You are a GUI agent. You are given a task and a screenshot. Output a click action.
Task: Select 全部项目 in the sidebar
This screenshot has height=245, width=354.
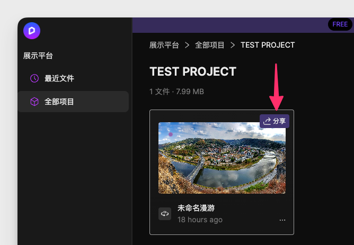59,102
